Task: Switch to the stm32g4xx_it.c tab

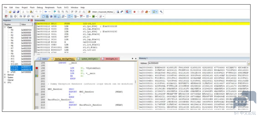Action: coord(110,59)
